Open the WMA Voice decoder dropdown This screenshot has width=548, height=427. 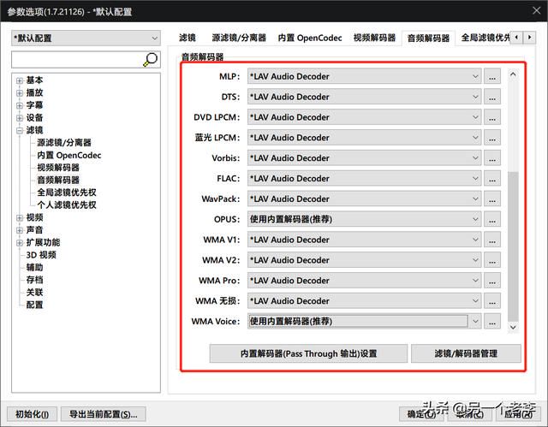click(364, 322)
